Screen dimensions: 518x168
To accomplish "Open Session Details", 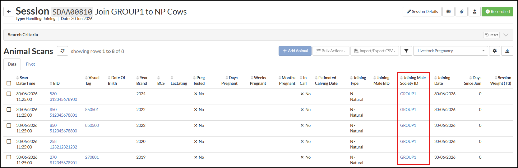I will click(x=422, y=11).
